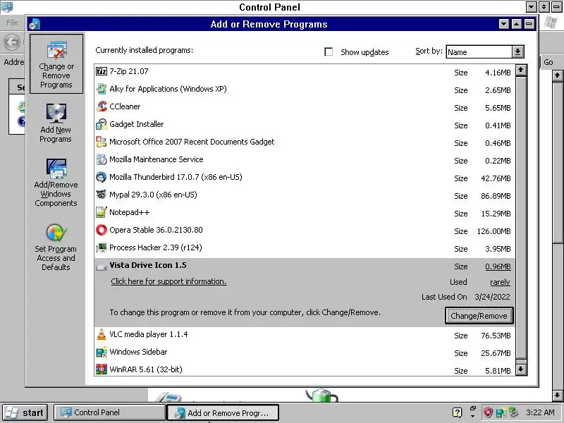Click the Alky for Applications icon
The height and width of the screenshot is (423, 564).
[x=102, y=89]
